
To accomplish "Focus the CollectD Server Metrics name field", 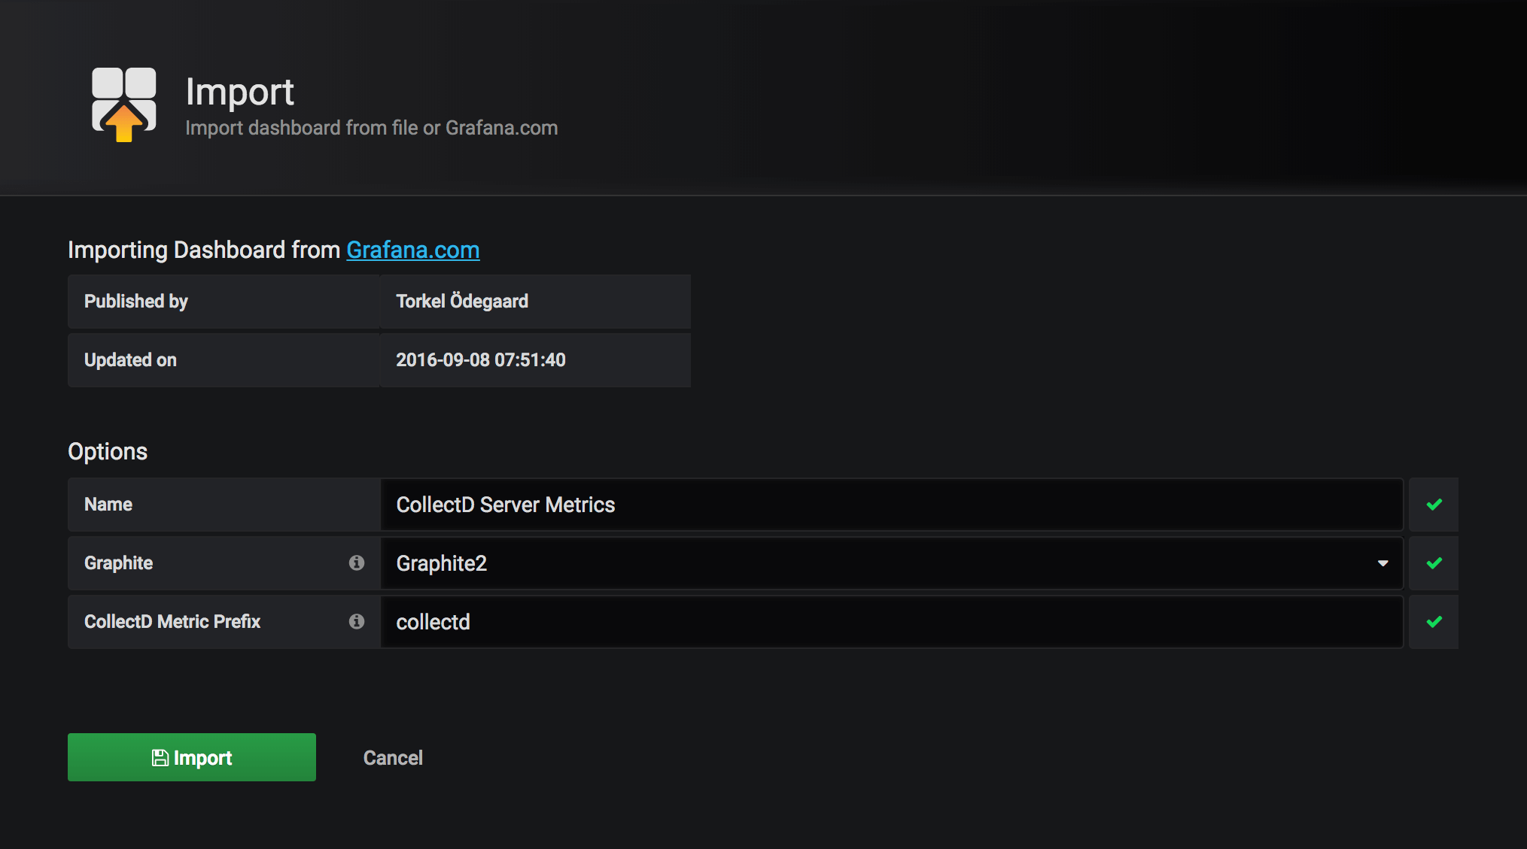I will [x=888, y=505].
